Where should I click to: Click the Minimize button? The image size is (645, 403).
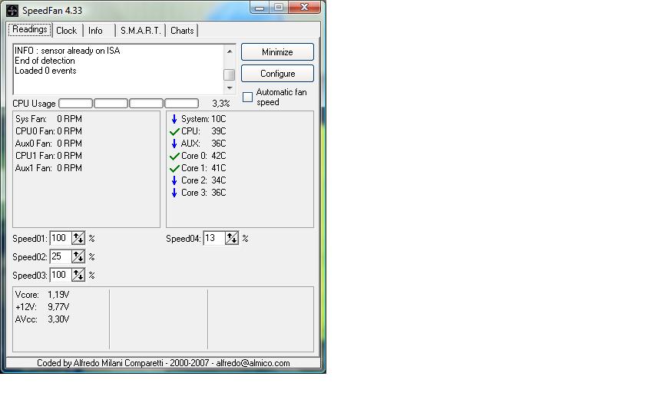[x=277, y=52]
